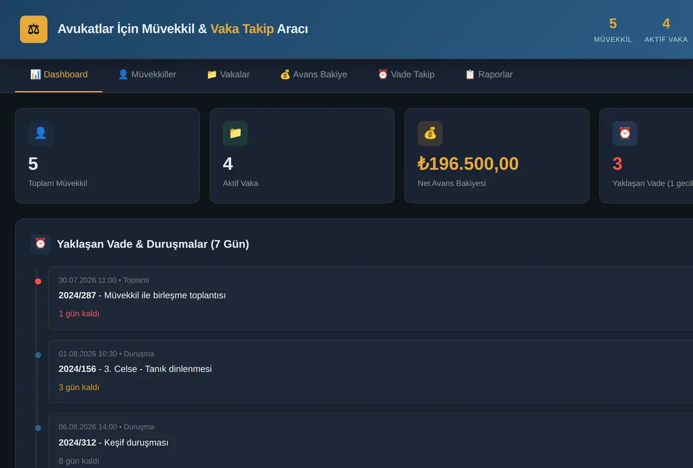Click the Yaklaşan Vade & Duruşmalar (7 Gün) heading
693x468 pixels.
click(153, 244)
